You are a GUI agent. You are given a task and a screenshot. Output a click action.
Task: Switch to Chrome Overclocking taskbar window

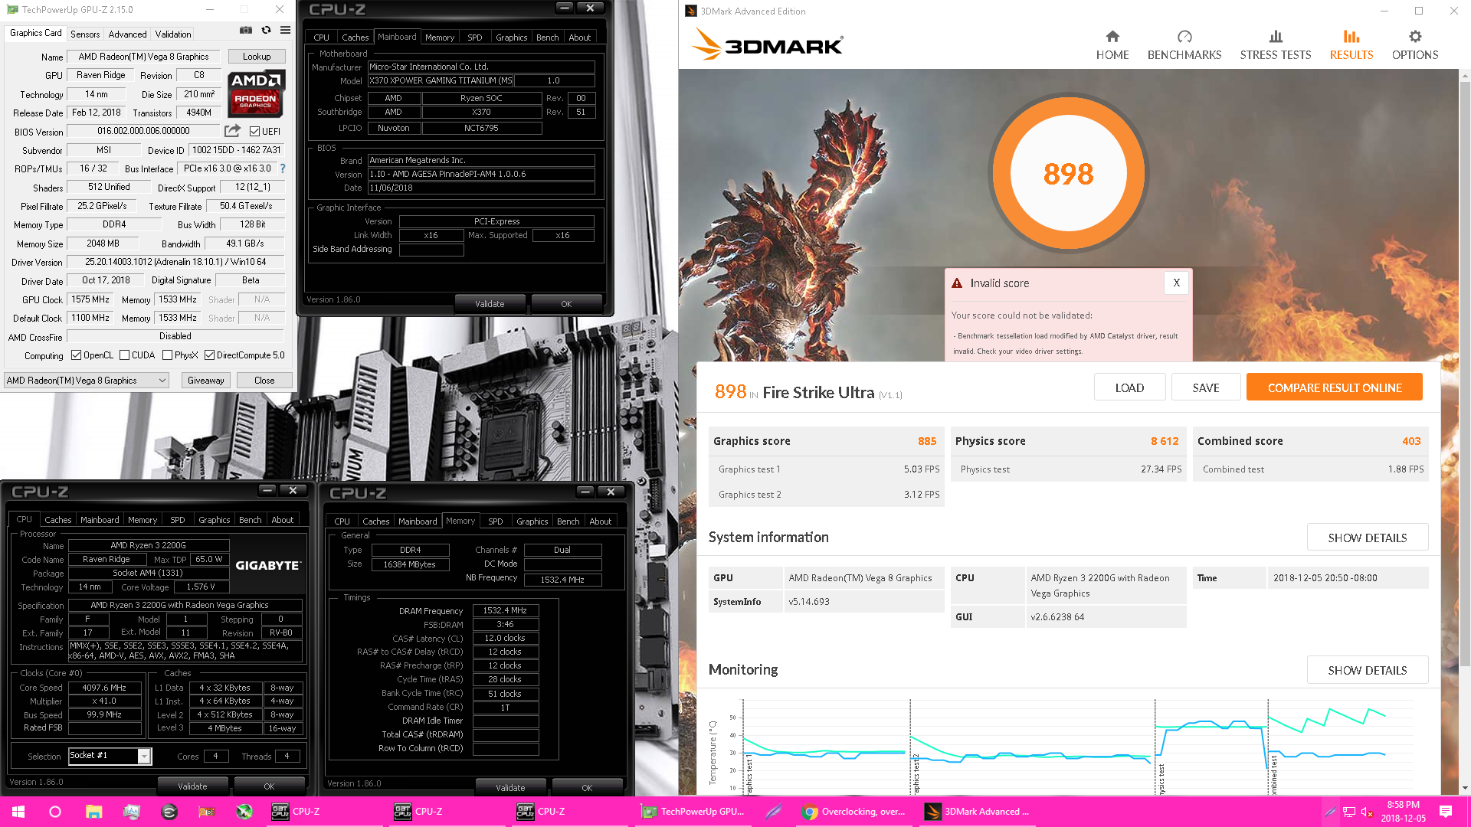[853, 812]
